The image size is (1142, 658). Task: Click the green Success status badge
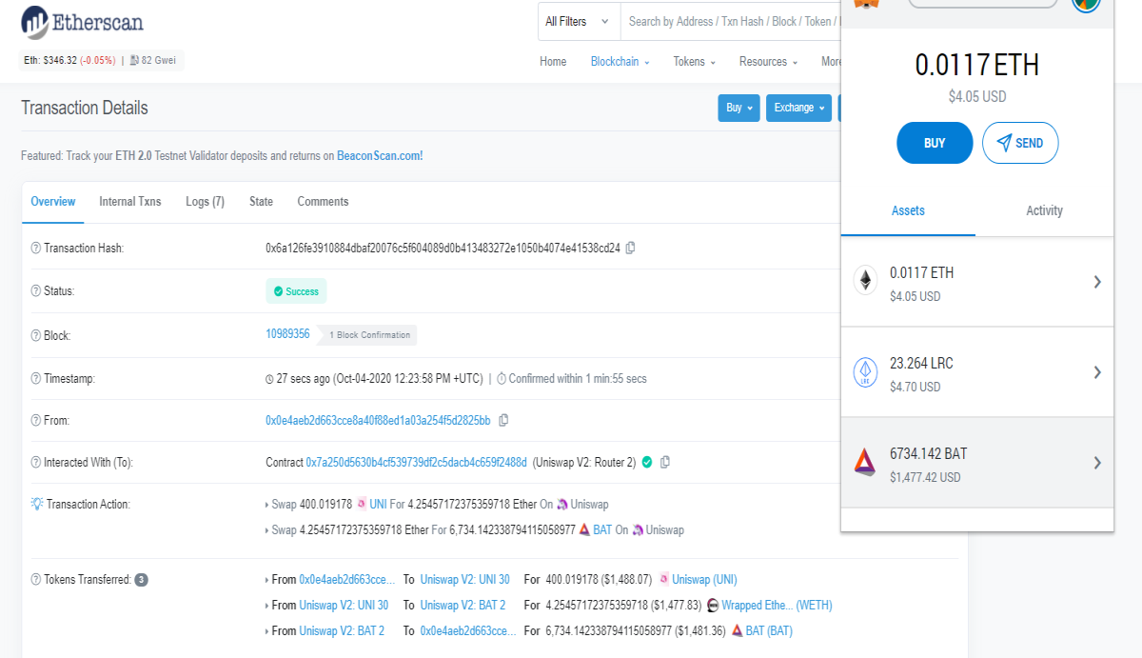(x=296, y=291)
